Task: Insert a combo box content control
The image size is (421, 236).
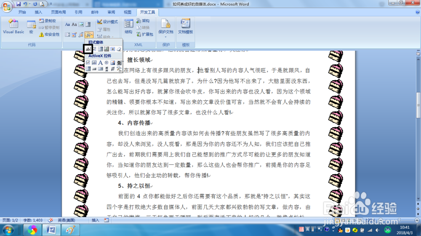Action: pos(88,25)
